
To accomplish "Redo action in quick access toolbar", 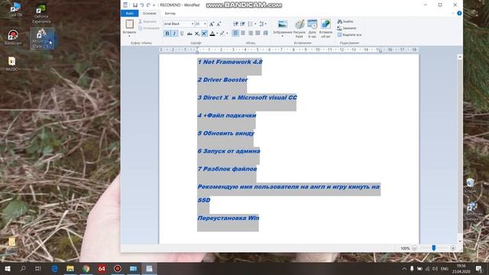I will (x=148, y=5).
